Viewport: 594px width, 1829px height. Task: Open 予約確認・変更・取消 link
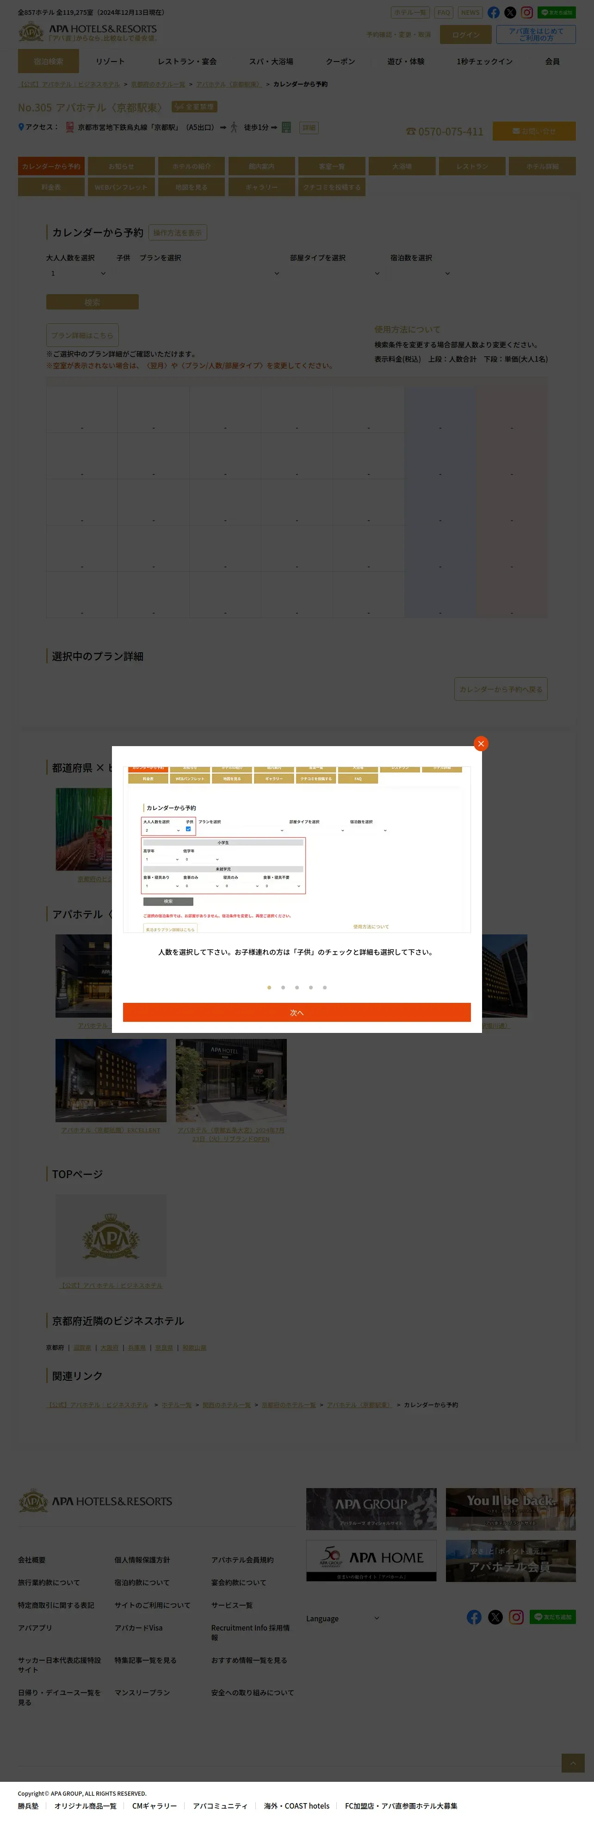399,35
